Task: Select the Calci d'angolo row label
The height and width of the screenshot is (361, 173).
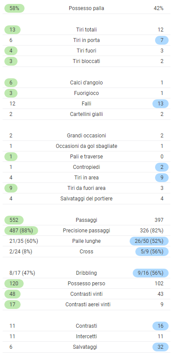Action: point(86,82)
